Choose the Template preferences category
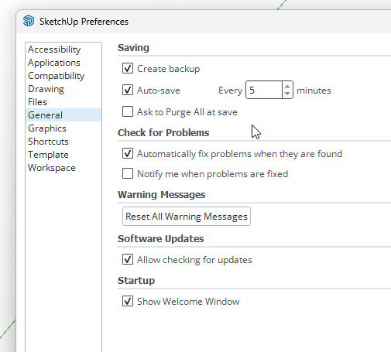Screen dimensions: 391x352 tap(48, 155)
